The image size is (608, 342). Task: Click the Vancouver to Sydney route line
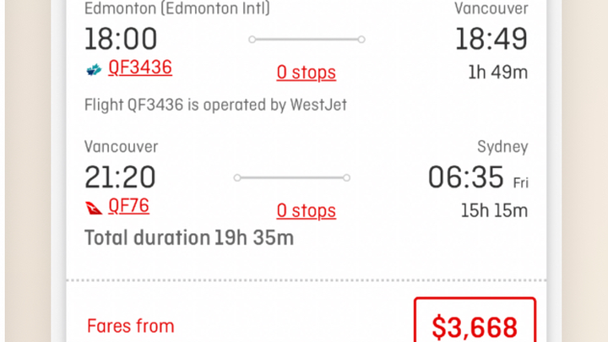pos(291,177)
